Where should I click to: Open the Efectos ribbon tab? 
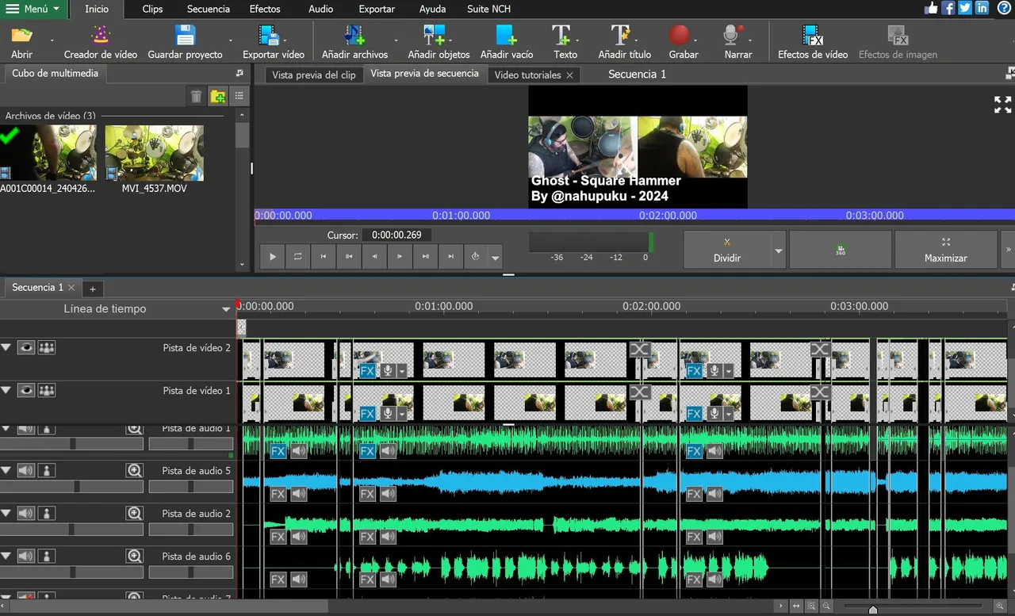coord(265,9)
